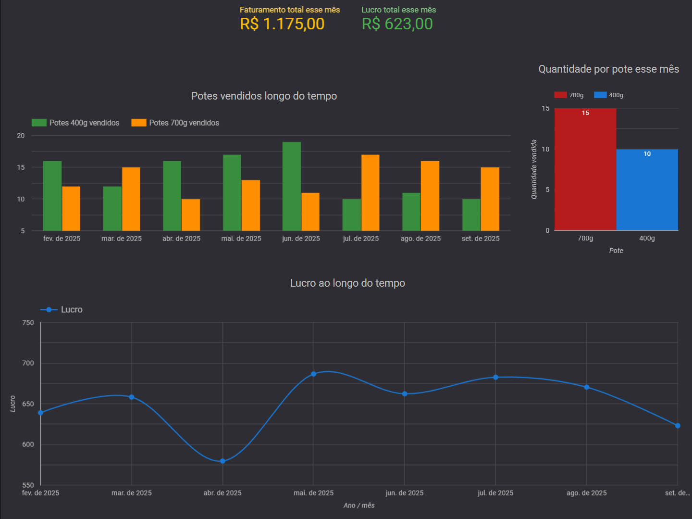Screen dimensions: 692x519
Task: Click the orange bar for fev. de 2025
Action: coord(71,208)
